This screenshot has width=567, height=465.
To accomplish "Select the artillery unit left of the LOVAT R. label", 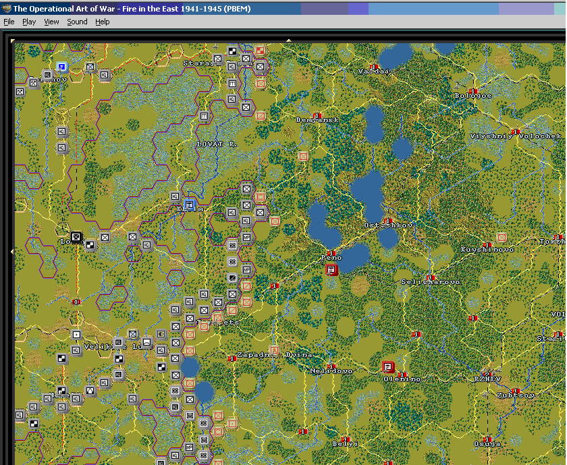I will [x=204, y=115].
